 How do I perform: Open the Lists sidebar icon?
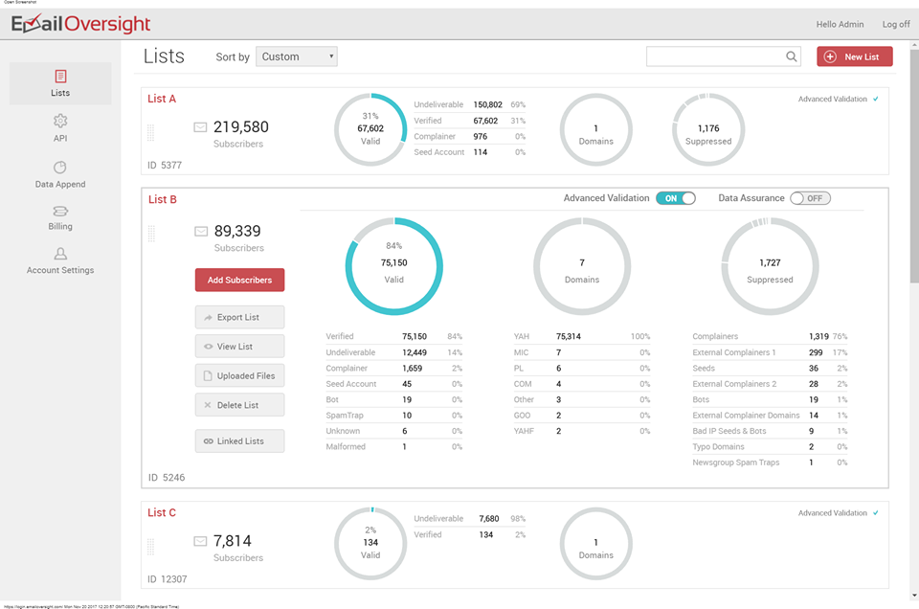tap(60, 77)
